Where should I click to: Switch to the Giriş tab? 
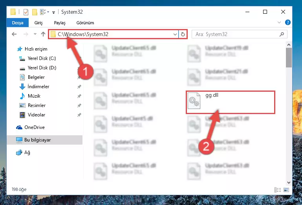38,23
